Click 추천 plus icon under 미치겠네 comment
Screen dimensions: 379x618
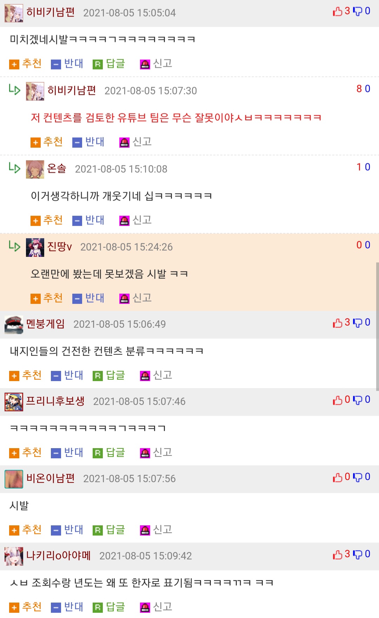click(x=14, y=64)
